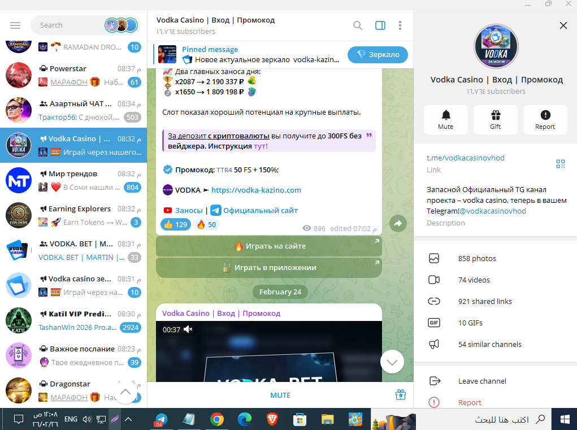This screenshot has height=430, width=577.
Task: Click account avatars in search bar
Action: (x=122, y=25)
